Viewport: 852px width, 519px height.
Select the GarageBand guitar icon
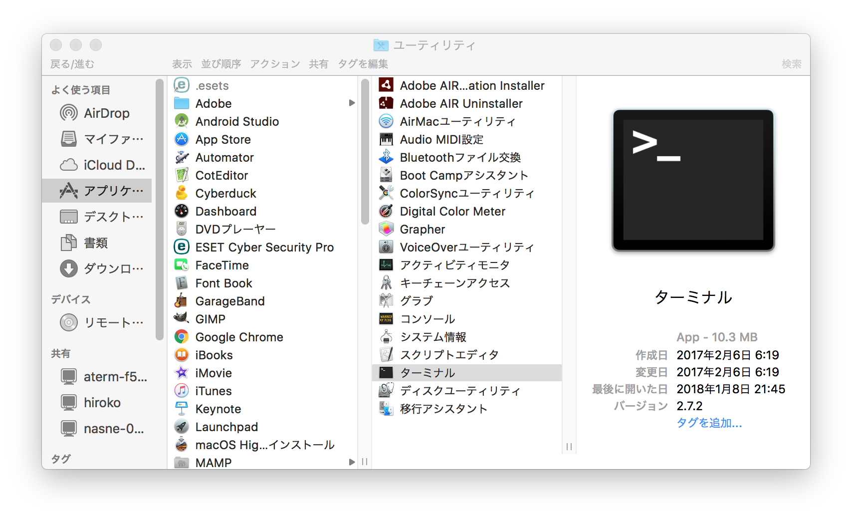coord(182,301)
